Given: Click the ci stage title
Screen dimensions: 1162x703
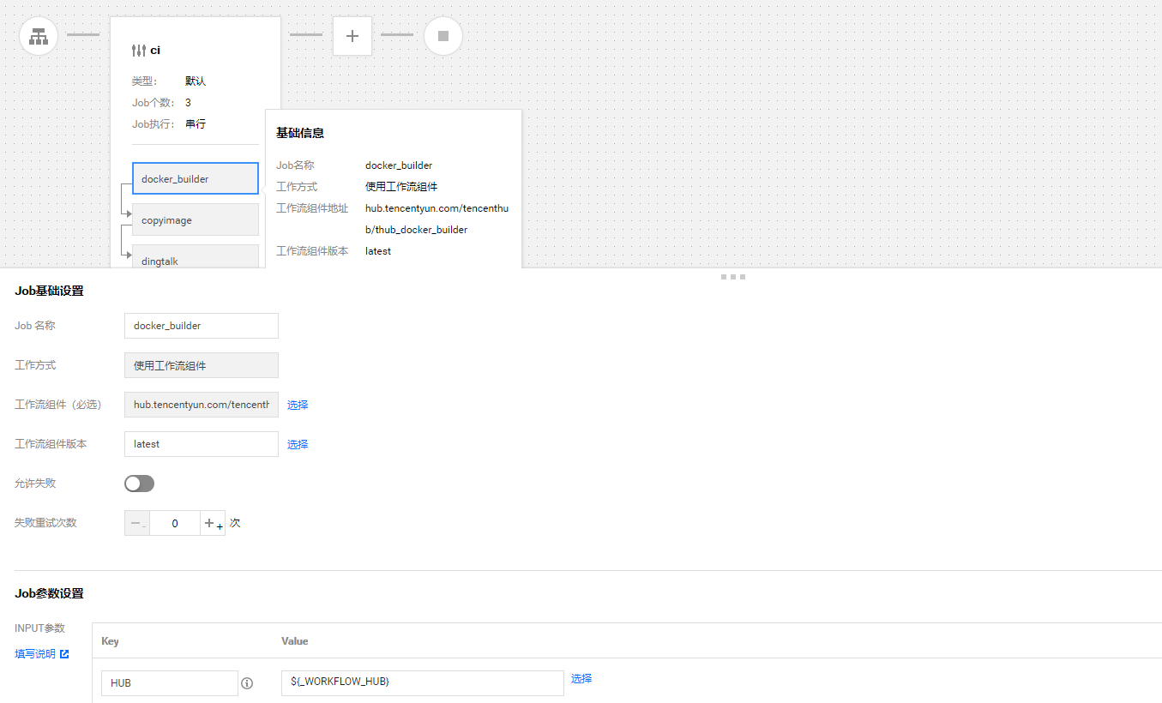Looking at the screenshot, I should pos(155,51).
